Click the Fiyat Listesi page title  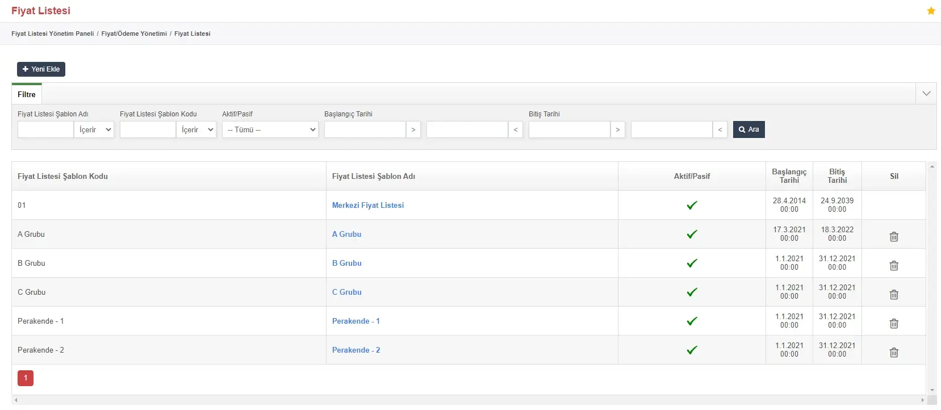(41, 11)
